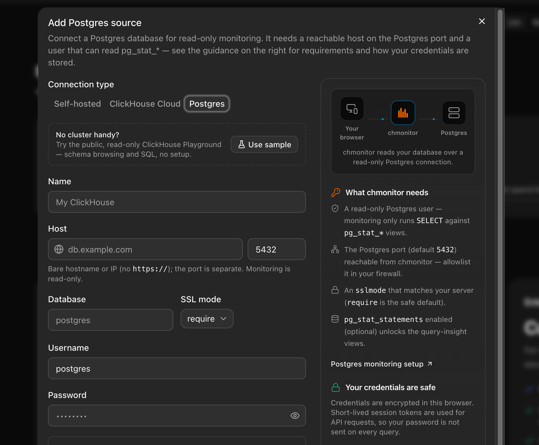Image resolution: width=539 pixels, height=445 pixels.
Task: Click the flask icon in Use sample
Action: pyautogui.click(x=242, y=144)
